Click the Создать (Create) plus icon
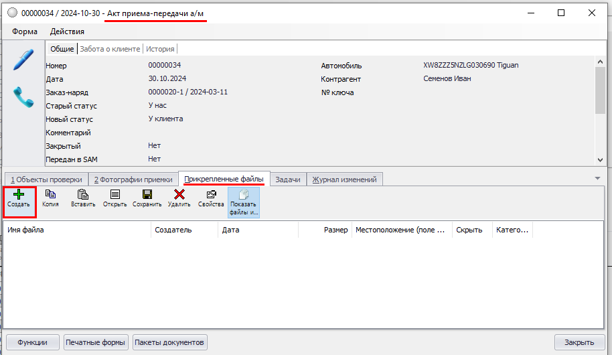The height and width of the screenshot is (355, 612). pos(19,195)
